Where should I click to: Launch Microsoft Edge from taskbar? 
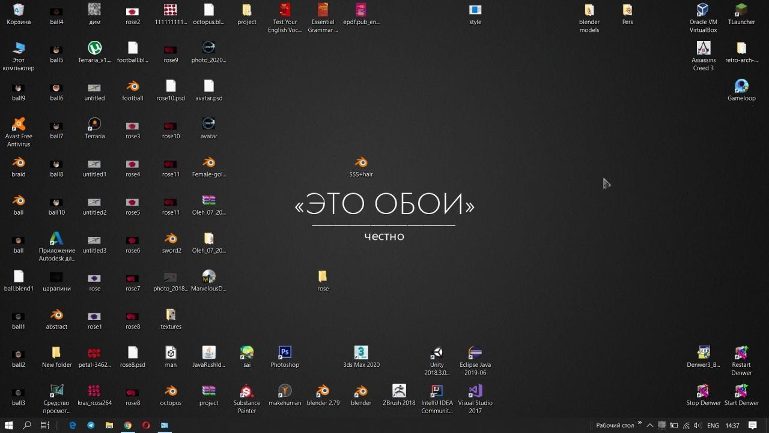coord(73,425)
